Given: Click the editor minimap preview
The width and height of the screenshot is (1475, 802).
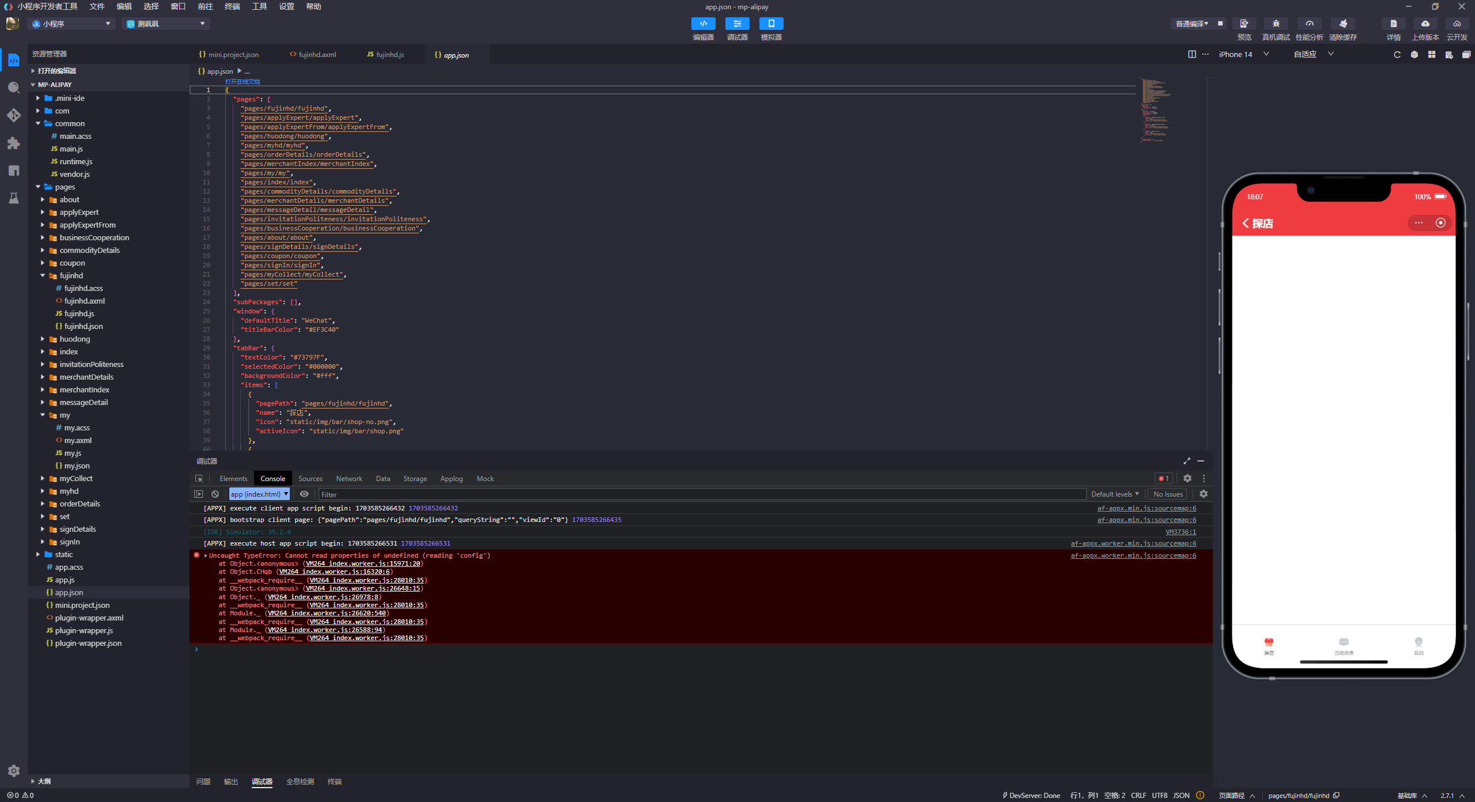Looking at the screenshot, I should tap(1156, 110).
